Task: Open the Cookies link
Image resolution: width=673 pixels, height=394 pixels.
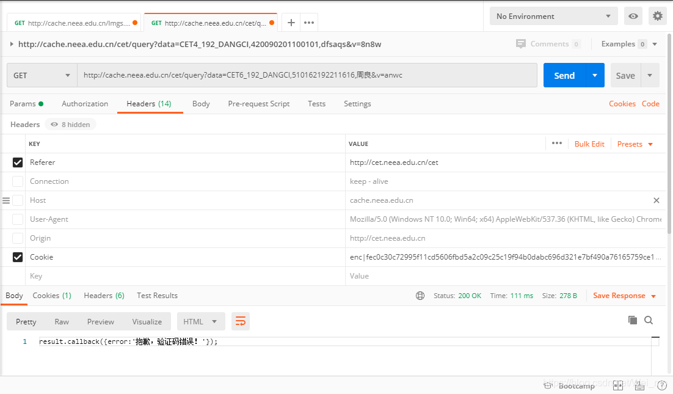Action: click(622, 104)
